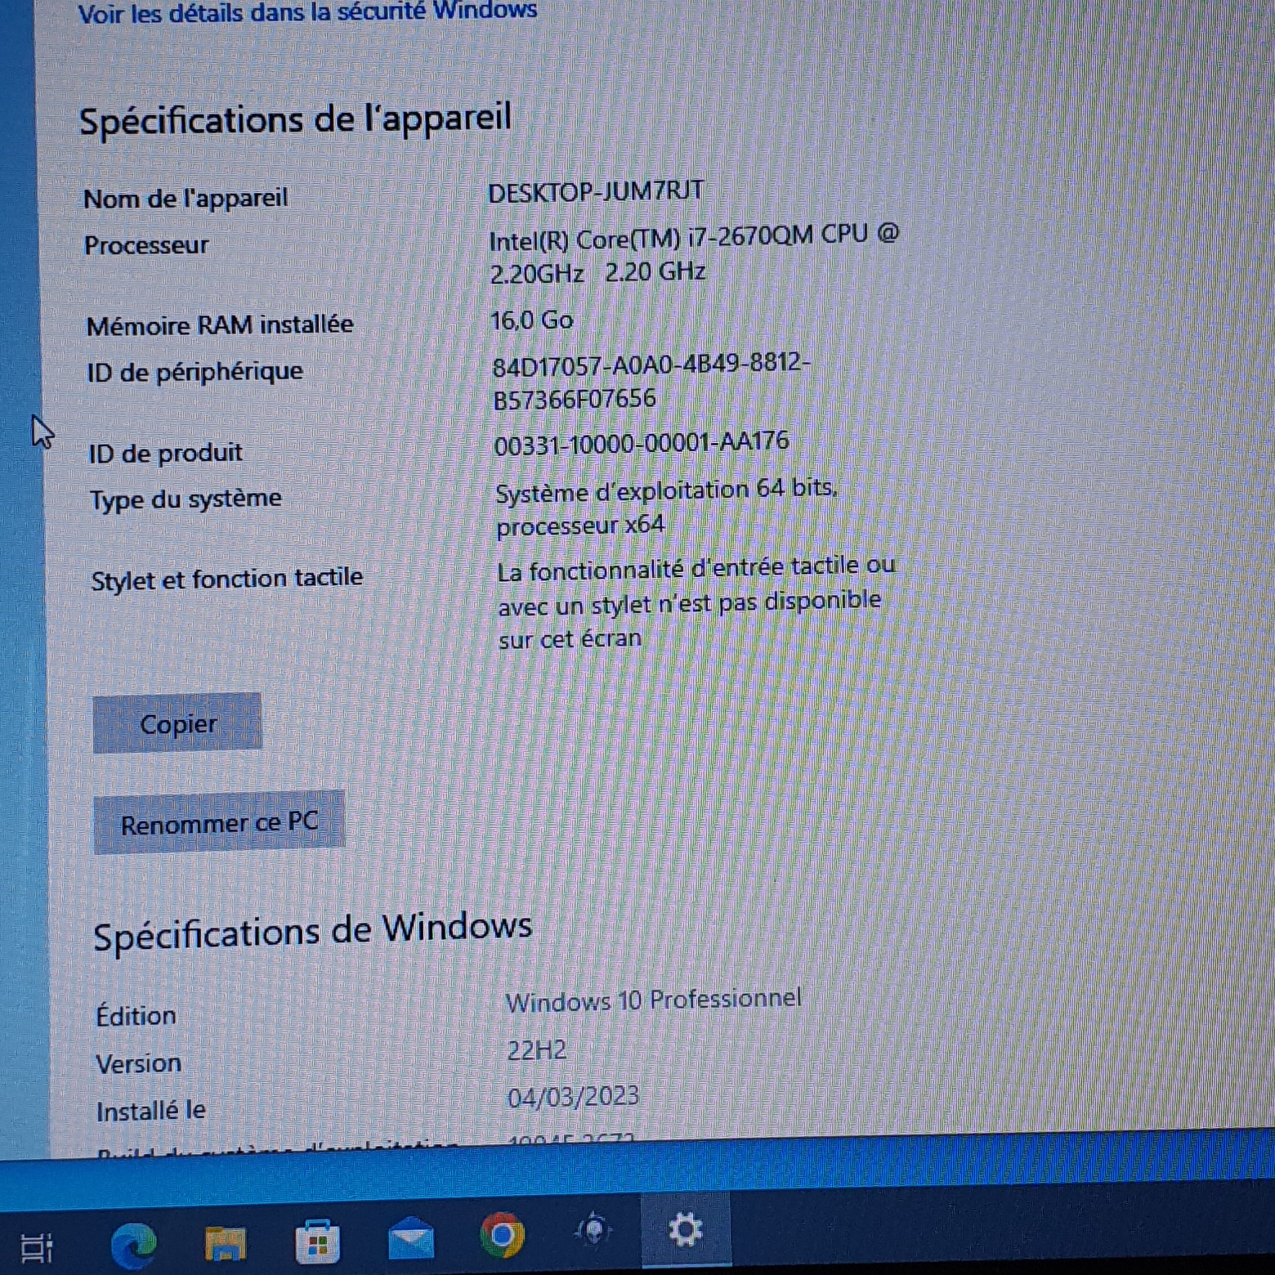Launch Google Chrome from the taskbar
Screen dimensions: 1275x1275
pos(502,1234)
